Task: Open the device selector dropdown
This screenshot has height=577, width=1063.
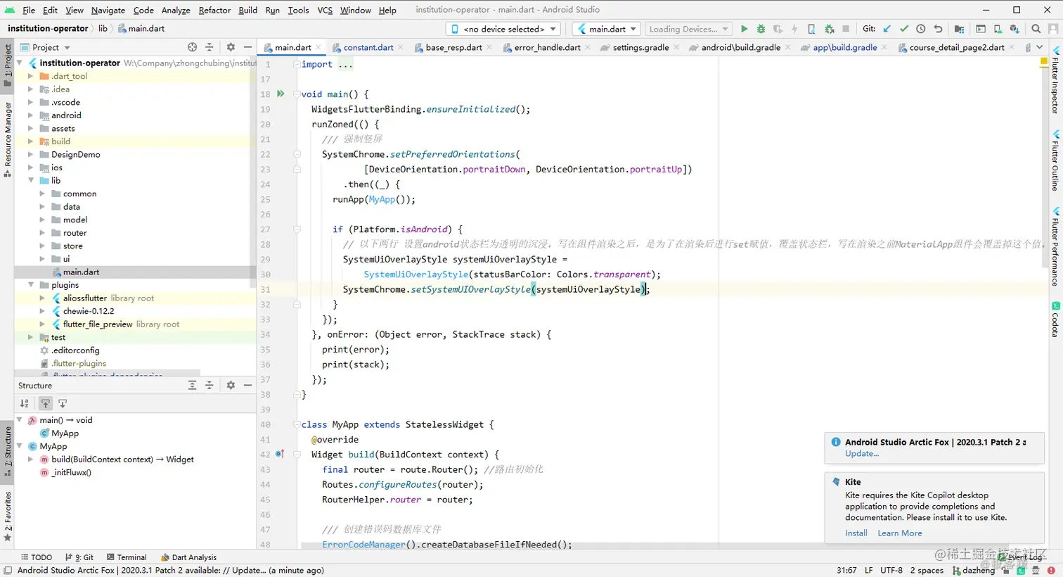Action: (503, 29)
